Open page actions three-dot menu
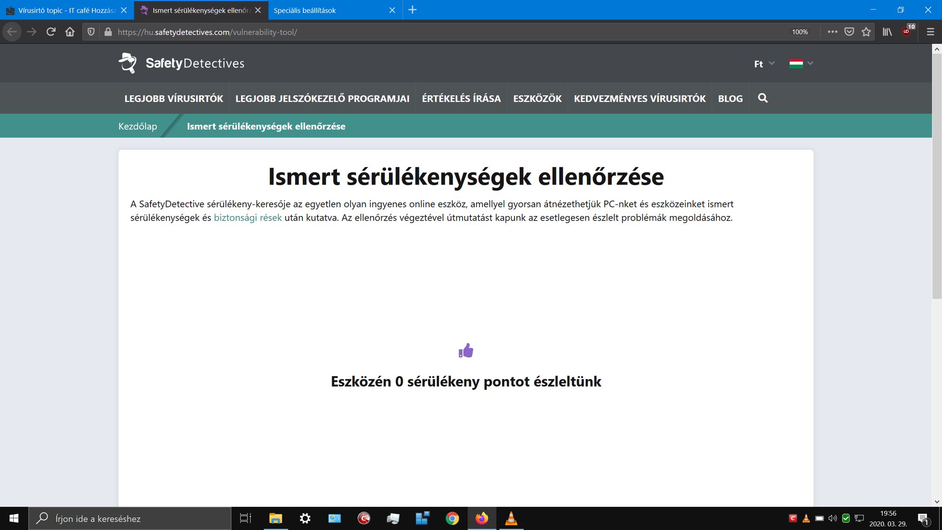 click(x=832, y=32)
